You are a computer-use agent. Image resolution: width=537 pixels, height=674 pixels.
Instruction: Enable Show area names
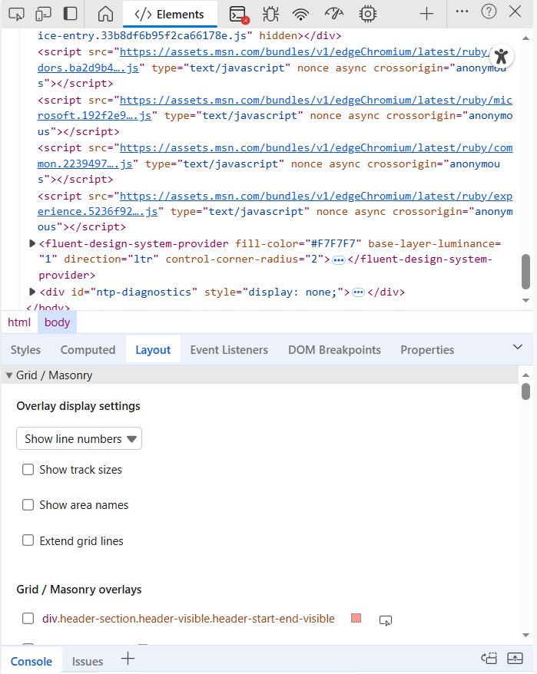[28, 504]
